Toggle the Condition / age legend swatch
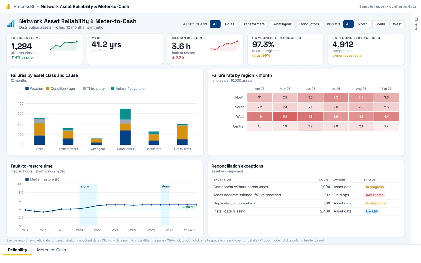The image size is (421, 263). tap(48, 89)
